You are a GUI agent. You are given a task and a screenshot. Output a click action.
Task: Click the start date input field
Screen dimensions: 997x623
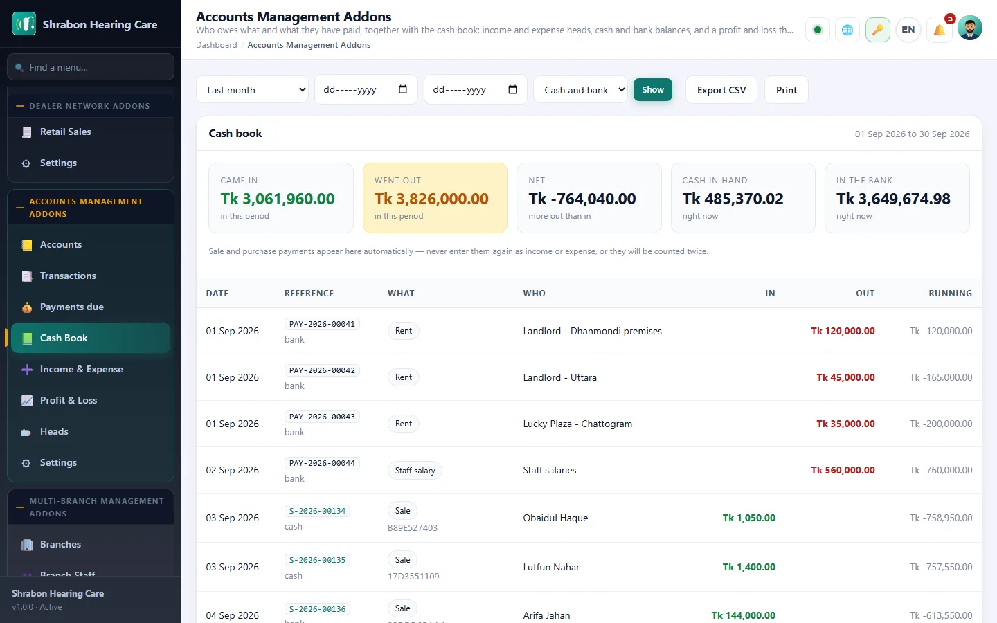click(x=366, y=89)
